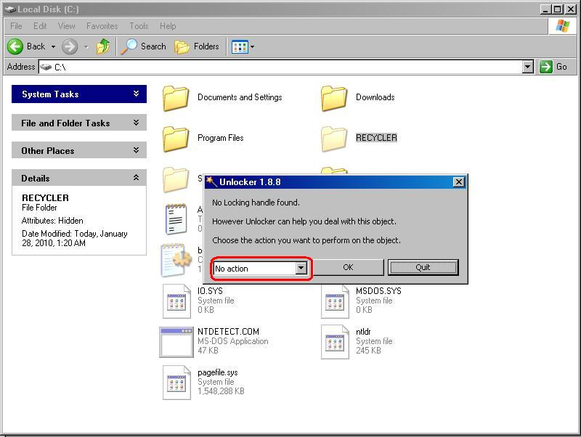Click the IO.SYS file name
This screenshot has height=437, width=581.
pyautogui.click(x=210, y=290)
